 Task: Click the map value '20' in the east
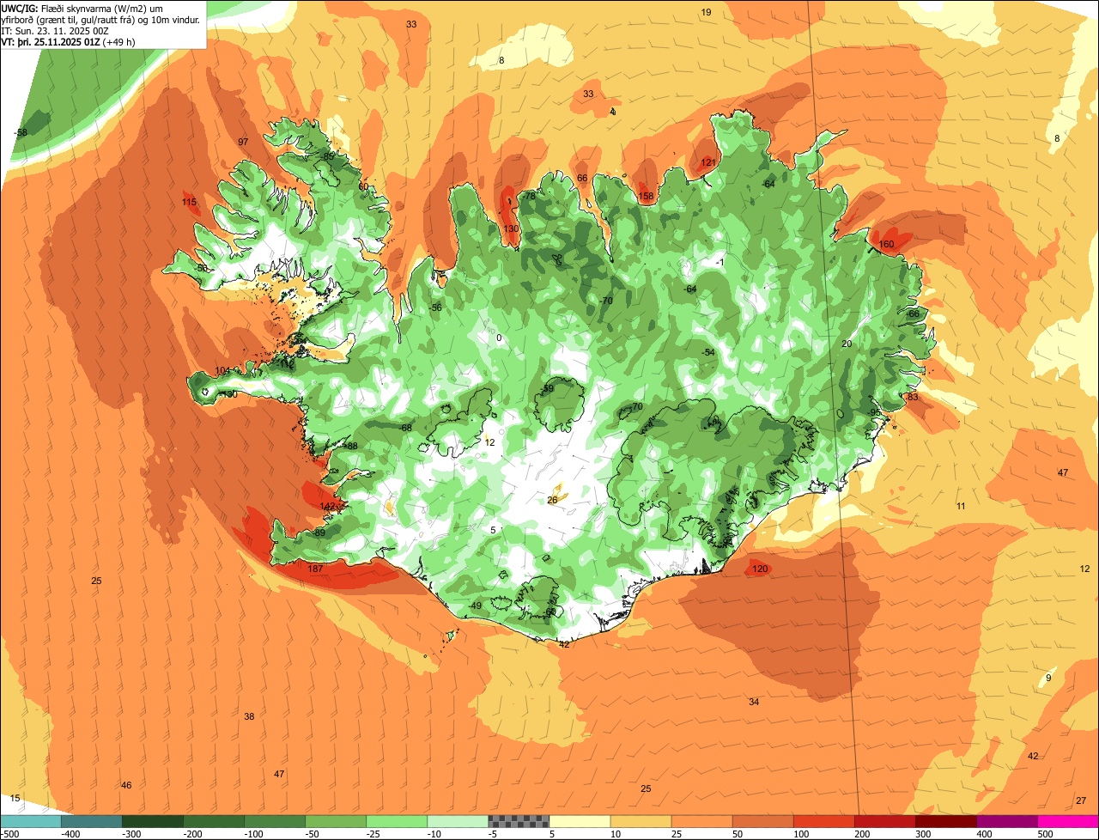[x=847, y=344]
